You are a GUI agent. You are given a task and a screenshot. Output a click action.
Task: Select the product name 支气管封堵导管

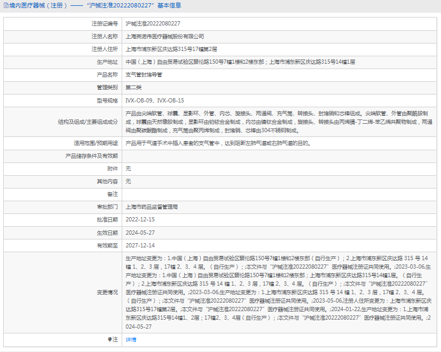[x=143, y=75]
